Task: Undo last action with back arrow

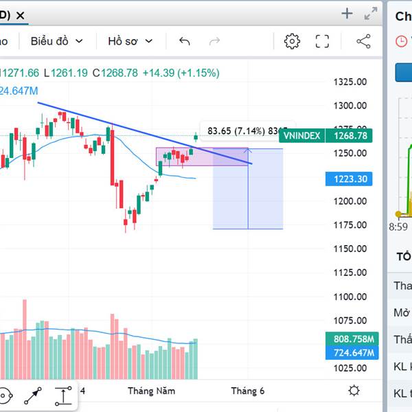Action: (x=185, y=41)
